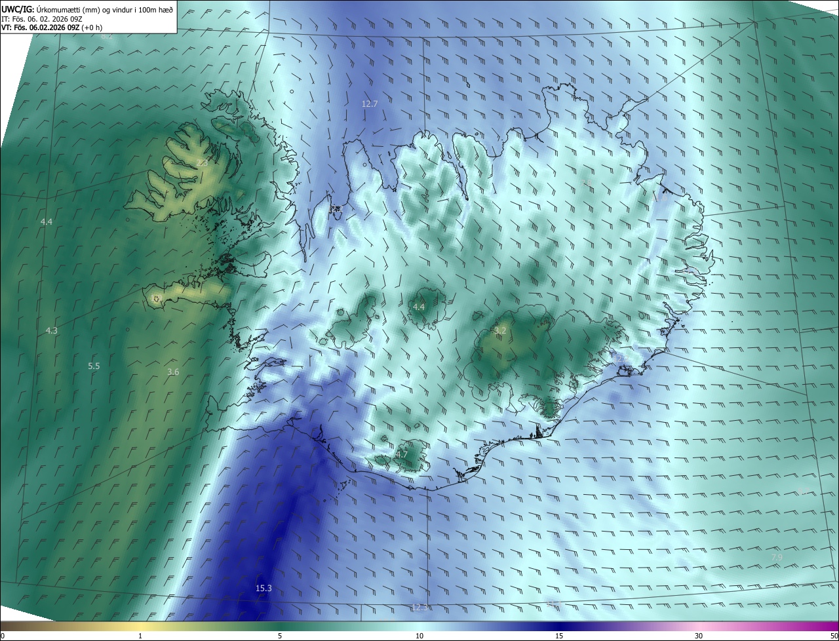This screenshot has height=641, width=839.
Task: Click the 1 tick on the color scale
Action: coord(140,636)
